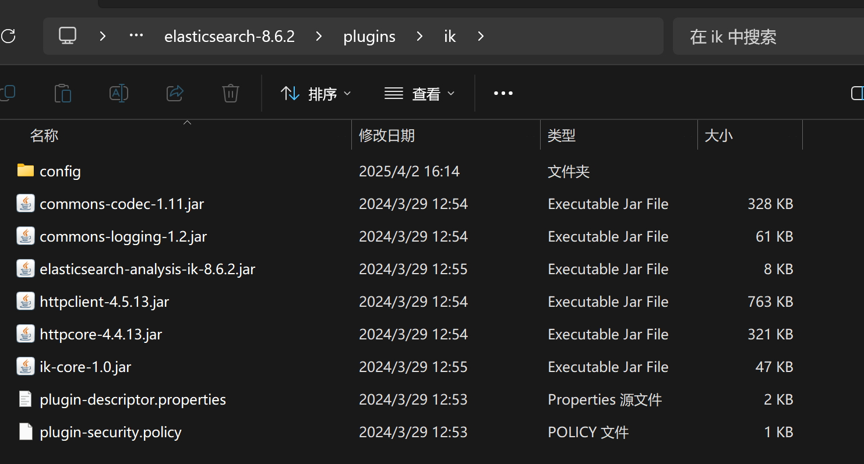
Task: Click the 2 KB size of plugin-descriptor
Action: coord(779,399)
